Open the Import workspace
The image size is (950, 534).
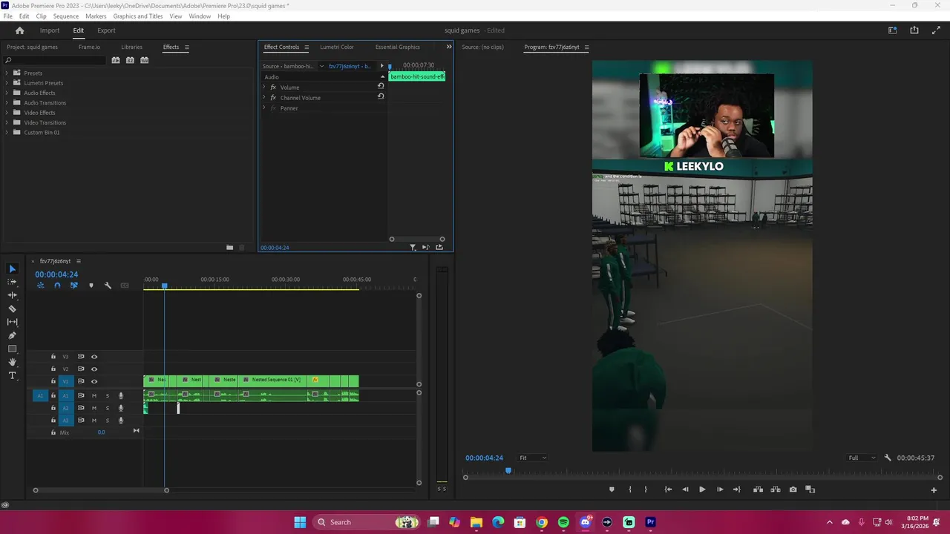tap(50, 30)
